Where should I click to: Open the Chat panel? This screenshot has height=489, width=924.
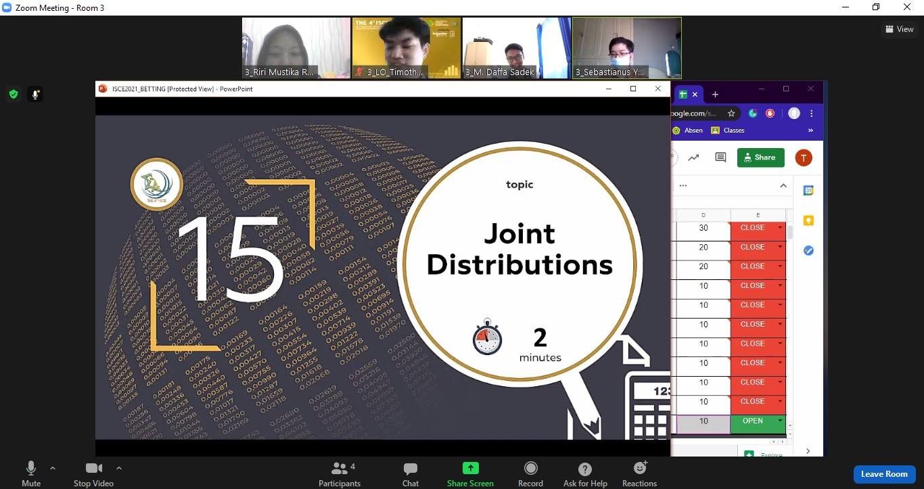click(x=410, y=473)
